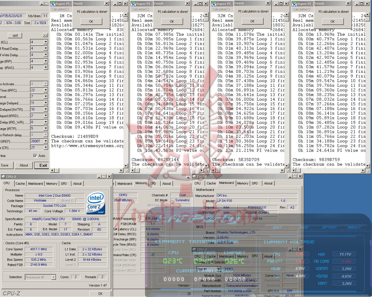The height and width of the screenshot is (297, 372).
Task: Click CPU-Z title icon of the Mainboard window
Action: tap(195, 176)
